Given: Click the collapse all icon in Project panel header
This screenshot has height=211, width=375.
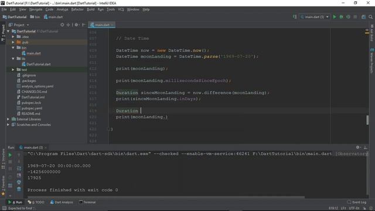Looking at the screenshot, I should pyautogui.click(x=68, y=25).
